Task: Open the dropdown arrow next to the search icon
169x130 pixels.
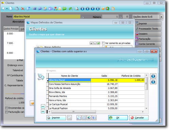Action: tap(7, 8)
